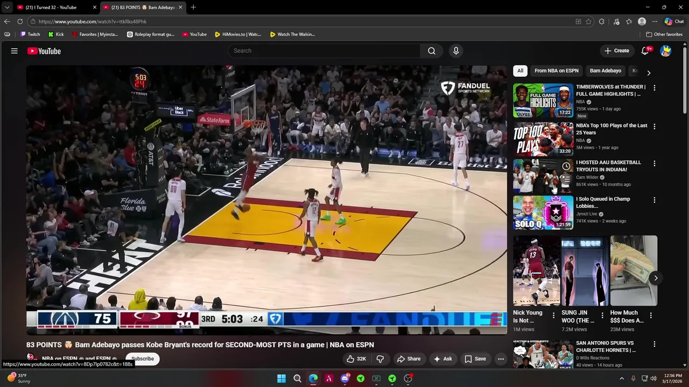Click the Create button

coord(617,51)
